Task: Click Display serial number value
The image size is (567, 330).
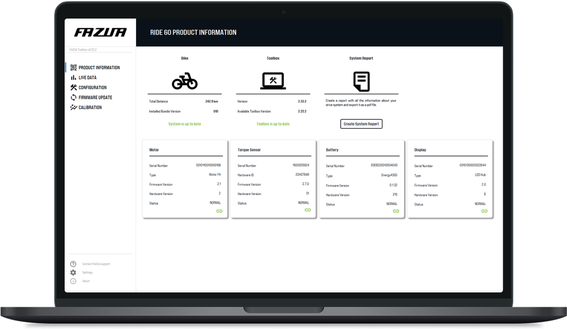Action: [473, 165]
